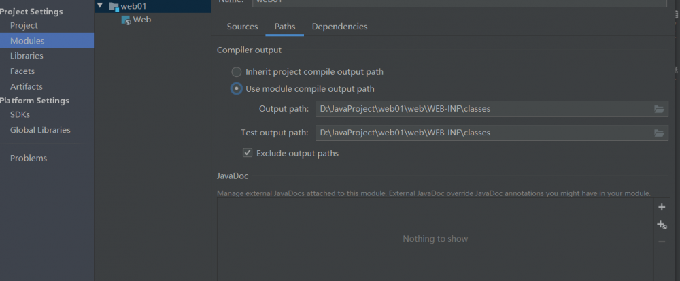680x281 pixels.
Task: Open the Problems section
Action: 29,158
